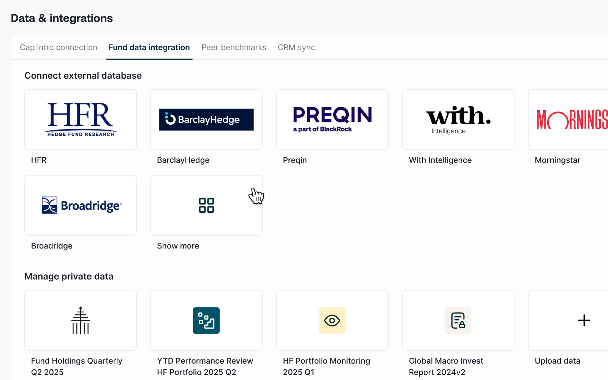Click the plus icon to upload data
Viewport: 608px width, 380px height.
[584, 320]
